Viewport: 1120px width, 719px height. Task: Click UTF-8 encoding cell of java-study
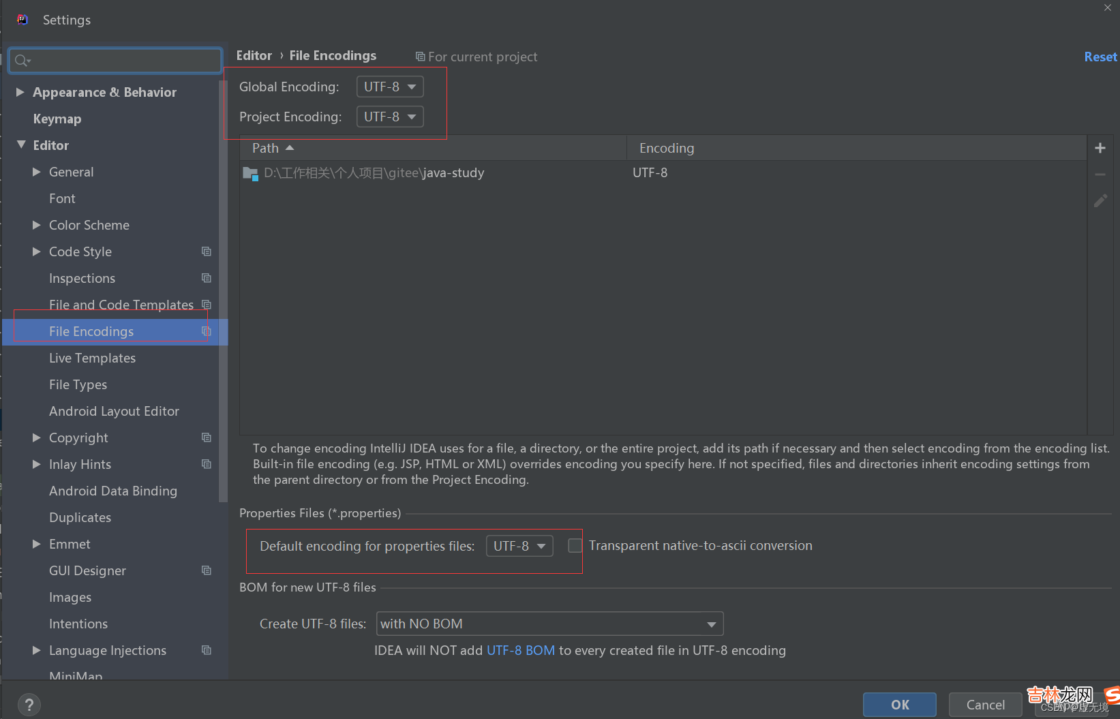point(650,173)
